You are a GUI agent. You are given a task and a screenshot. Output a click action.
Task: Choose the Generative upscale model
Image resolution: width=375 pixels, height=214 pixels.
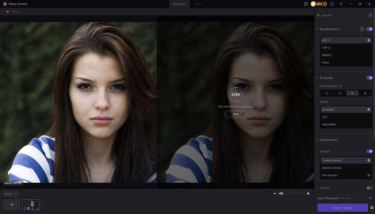click(346, 109)
